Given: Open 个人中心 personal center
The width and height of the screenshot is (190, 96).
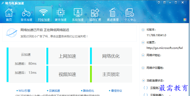Looking at the screenshot, I should pos(130,15).
